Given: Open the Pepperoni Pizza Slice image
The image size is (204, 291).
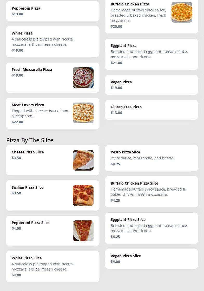Looking at the screenshot, I should click(x=83, y=231).
